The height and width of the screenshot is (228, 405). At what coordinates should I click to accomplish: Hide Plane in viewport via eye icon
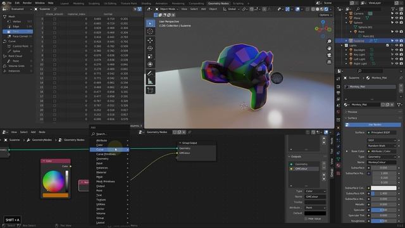point(397,18)
